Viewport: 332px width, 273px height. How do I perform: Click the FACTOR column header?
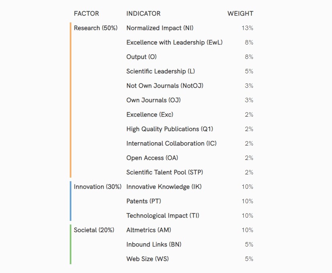pos(86,14)
